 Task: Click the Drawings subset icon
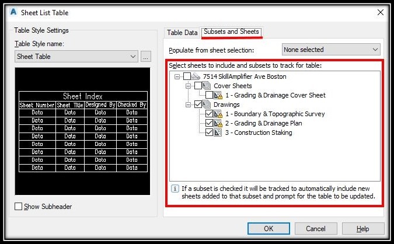click(207, 104)
